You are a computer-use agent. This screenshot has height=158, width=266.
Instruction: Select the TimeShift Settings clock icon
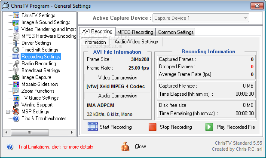(16, 50)
